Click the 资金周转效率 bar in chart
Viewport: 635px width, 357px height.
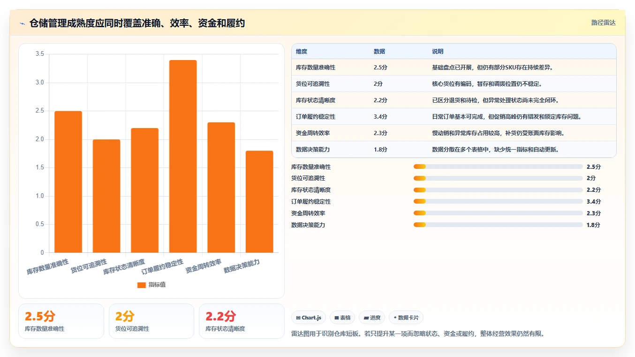tap(221, 188)
